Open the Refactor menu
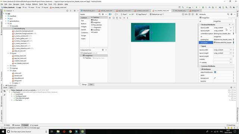 point(35,4)
